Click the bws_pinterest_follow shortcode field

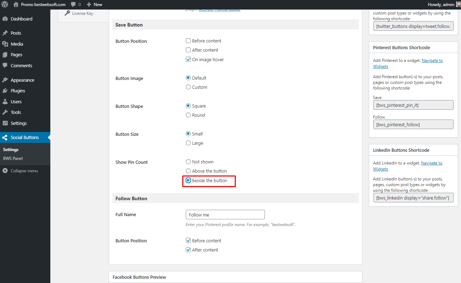413,125
